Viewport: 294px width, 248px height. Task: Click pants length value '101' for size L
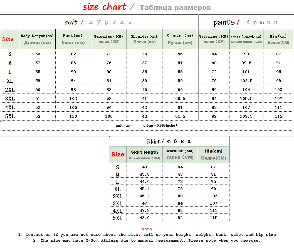(246, 72)
